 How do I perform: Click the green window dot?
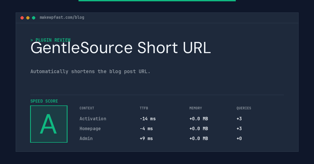pyautogui.click(x=33, y=18)
